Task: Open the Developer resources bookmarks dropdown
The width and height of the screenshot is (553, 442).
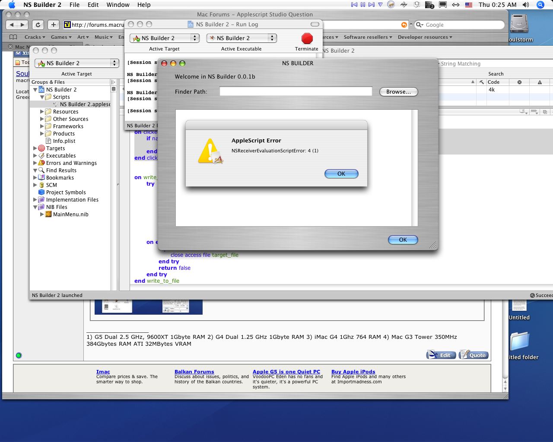Action: [x=425, y=37]
